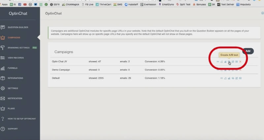Viewport: 264px width, 140px height.
Task: Open the ThriveCart bookmark
Action: [104, 5]
